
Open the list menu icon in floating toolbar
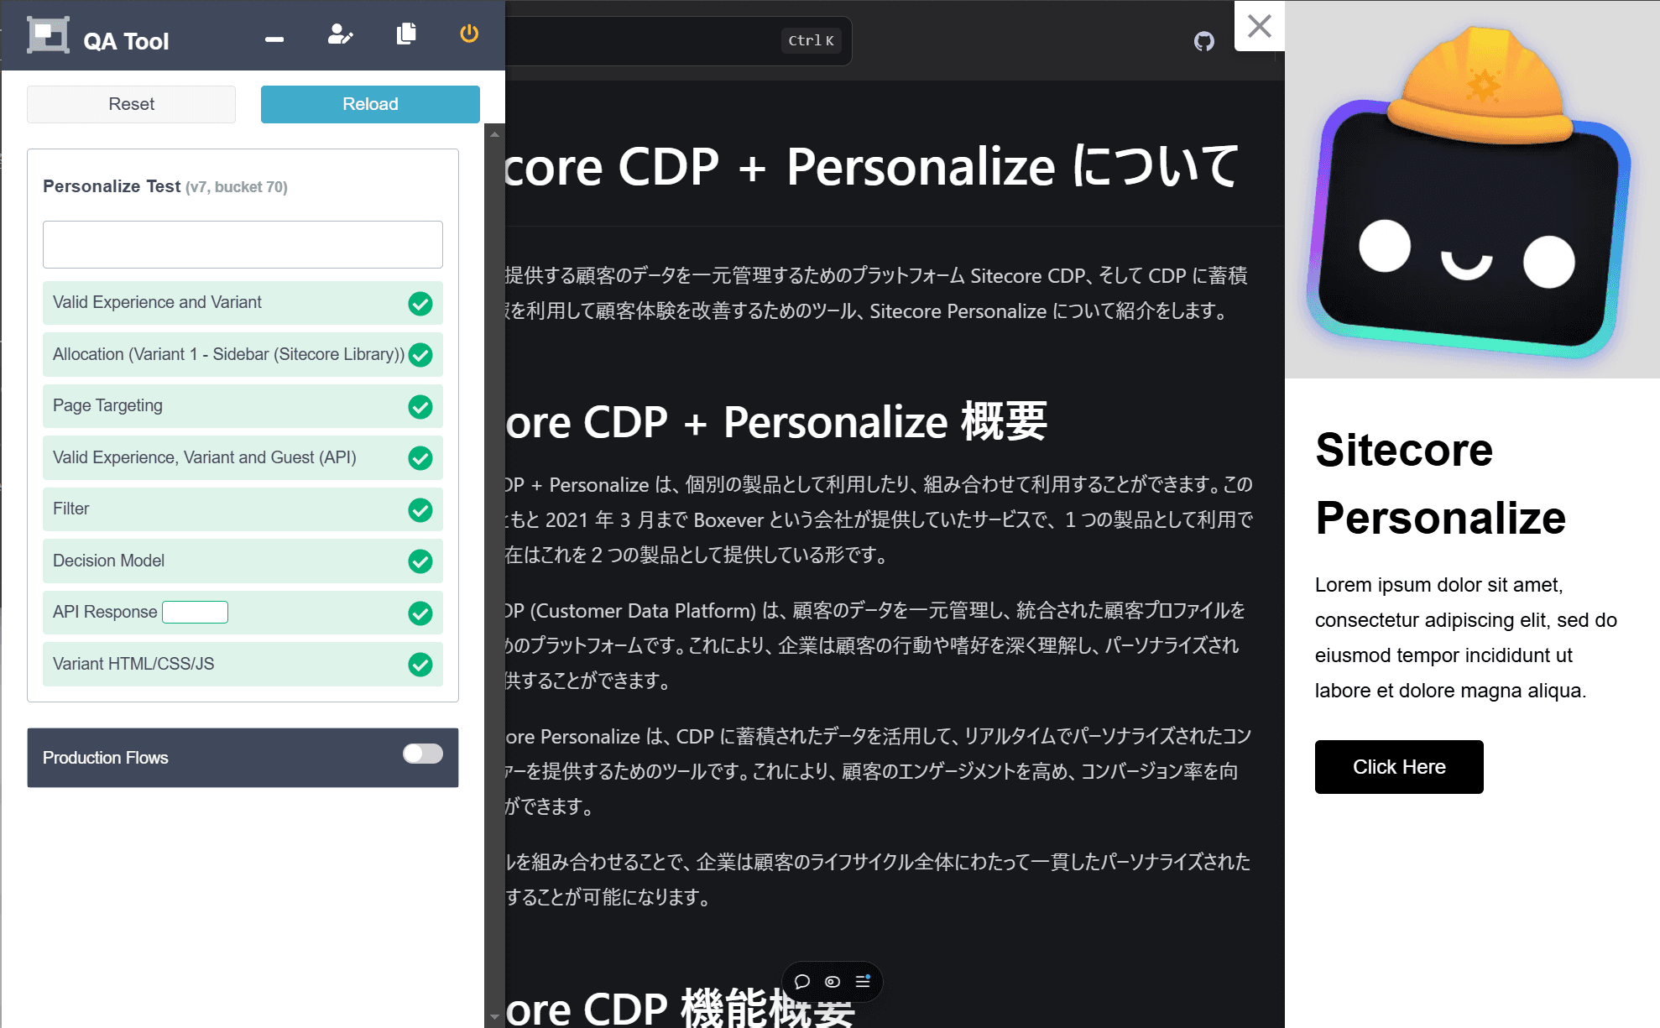click(x=863, y=981)
